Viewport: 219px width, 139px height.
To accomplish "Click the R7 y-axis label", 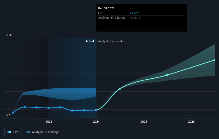I will 8,115.
